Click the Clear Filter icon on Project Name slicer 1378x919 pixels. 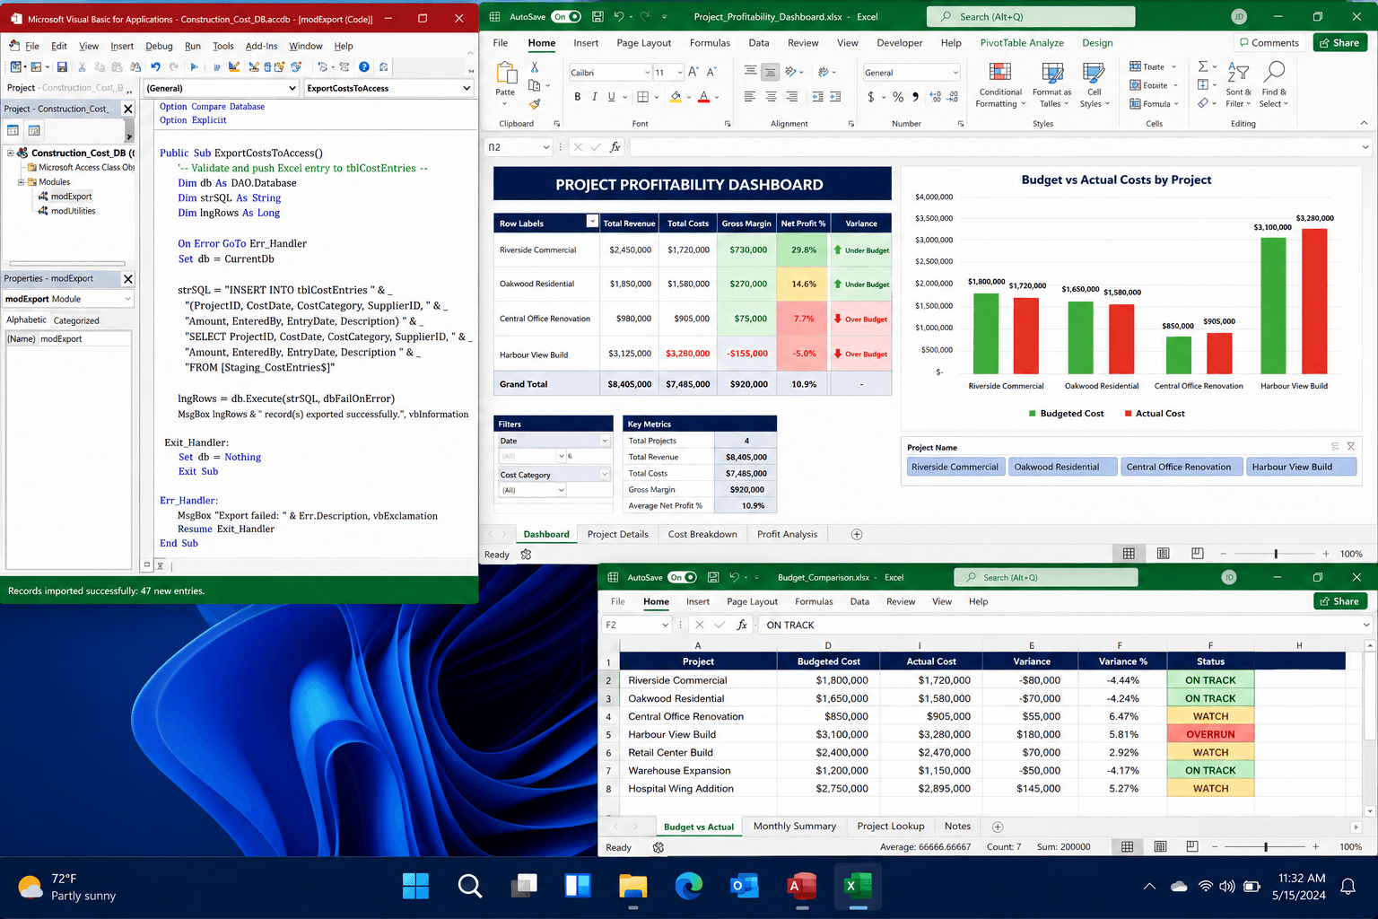pos(1351,446)
